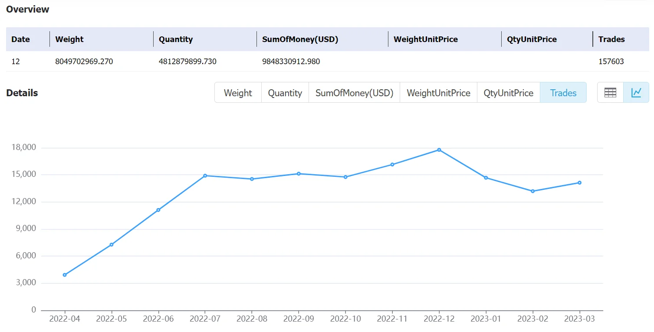Select the Quantity tab
The image size is (654, 332).
pos(285,93)
